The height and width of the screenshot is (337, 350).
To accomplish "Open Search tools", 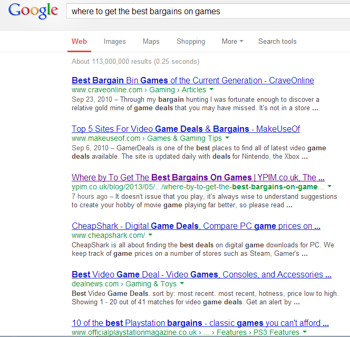I will click(277, 41).
